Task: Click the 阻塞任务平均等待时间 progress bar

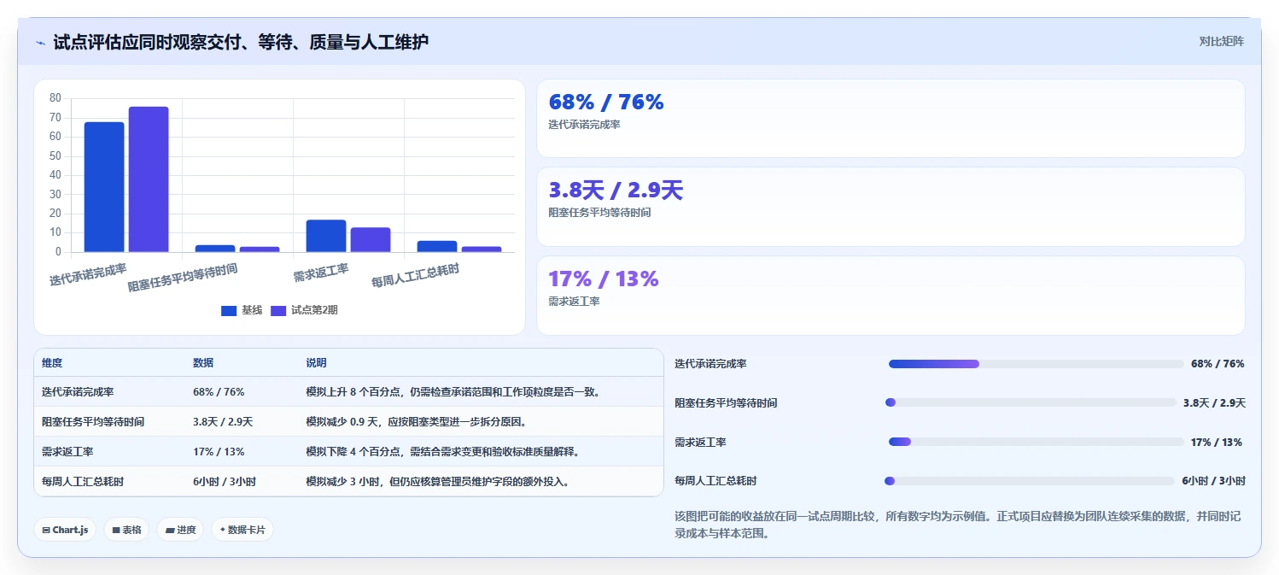Action: [x=1031, y=402]
